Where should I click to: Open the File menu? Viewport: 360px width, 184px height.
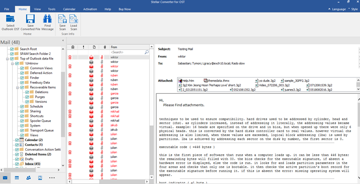[7, 9]
